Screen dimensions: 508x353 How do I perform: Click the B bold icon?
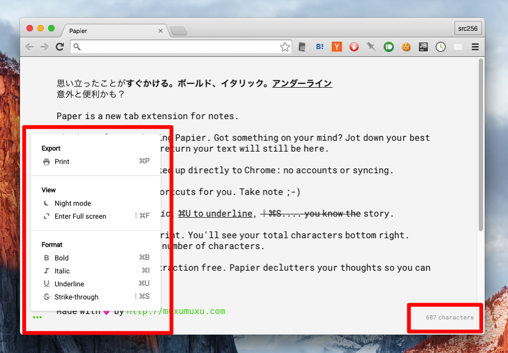click(x=47, y=258)
